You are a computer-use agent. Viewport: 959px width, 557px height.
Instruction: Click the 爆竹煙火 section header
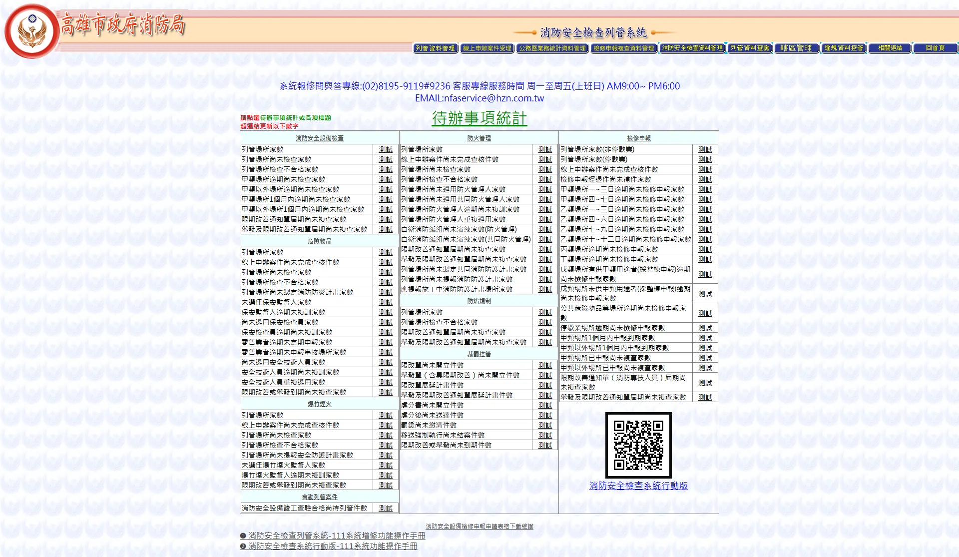click(x=320, y=404)
